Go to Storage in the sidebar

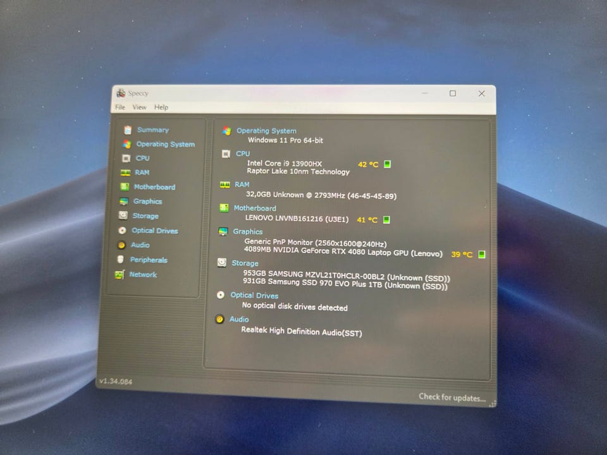click(x=145, y=216)
